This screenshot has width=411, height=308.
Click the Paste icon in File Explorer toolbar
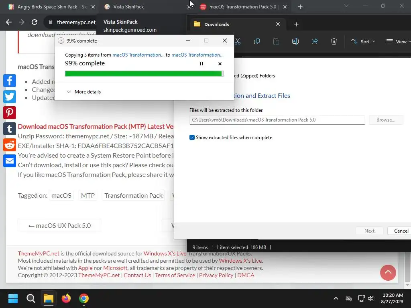click(276, 41)
